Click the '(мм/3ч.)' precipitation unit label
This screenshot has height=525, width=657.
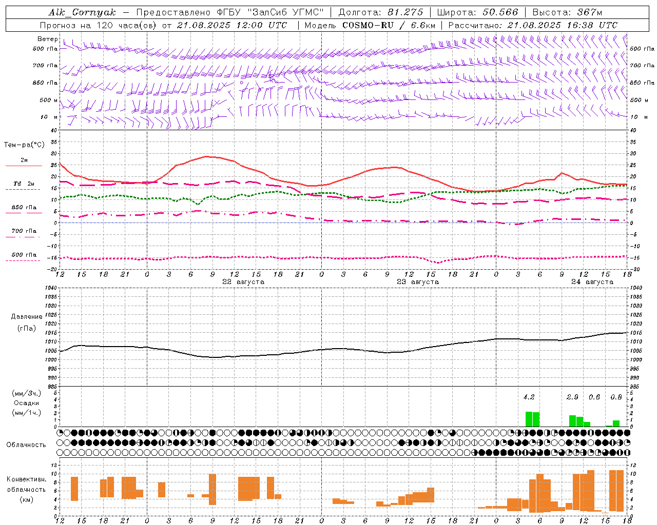[27, 393]
